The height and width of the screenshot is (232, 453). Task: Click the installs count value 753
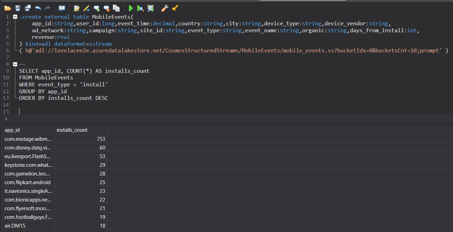[101, 139]
